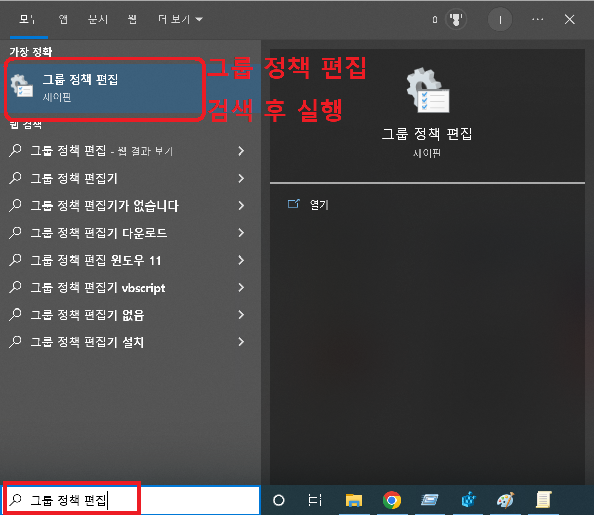Open Google Chrome from the taskbar

[x=392, y=500]
